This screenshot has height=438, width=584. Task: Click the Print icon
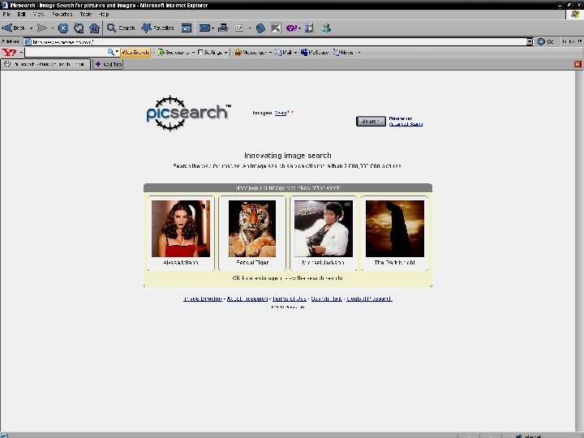tap(223, 28)
